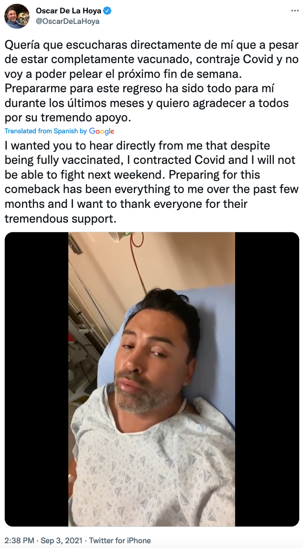Click the black bar left of video
This screenshot has width=303, height=548.
pyautogui.click(x=36, y=379)
